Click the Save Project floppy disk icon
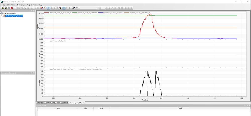 click(6, 8)
